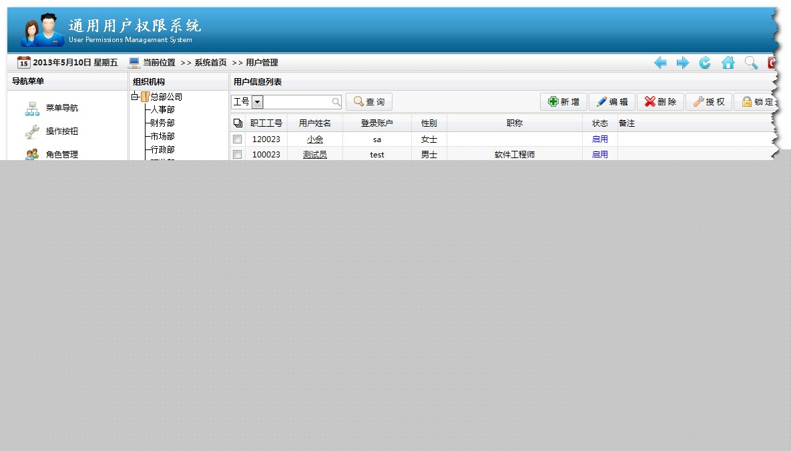This screenshot has height=451, width=791.
Task: Check the checkbox for user 小会
Action: (237, 139)
